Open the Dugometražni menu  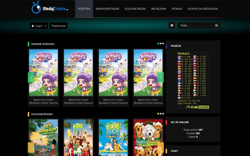tap(135, 9)
